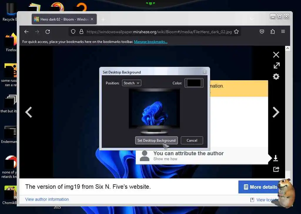Open the Pocket save icon
The height and width of the screenshot is (214, 301).
point(262,31)
